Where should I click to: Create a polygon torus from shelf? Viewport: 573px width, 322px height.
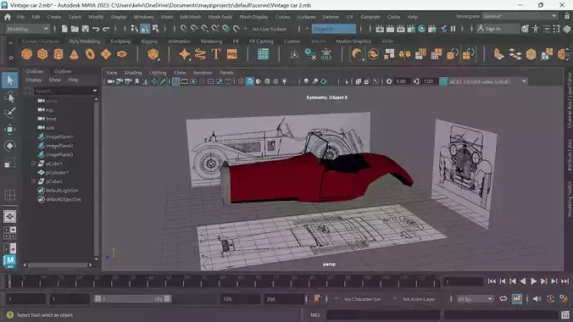[x=90, y=54]
